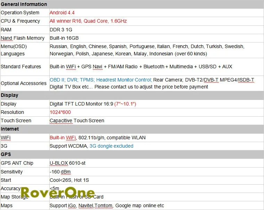Select the 'Menu(OSD) Languages' label
The image size is (264, 210).
pos(14,50)
